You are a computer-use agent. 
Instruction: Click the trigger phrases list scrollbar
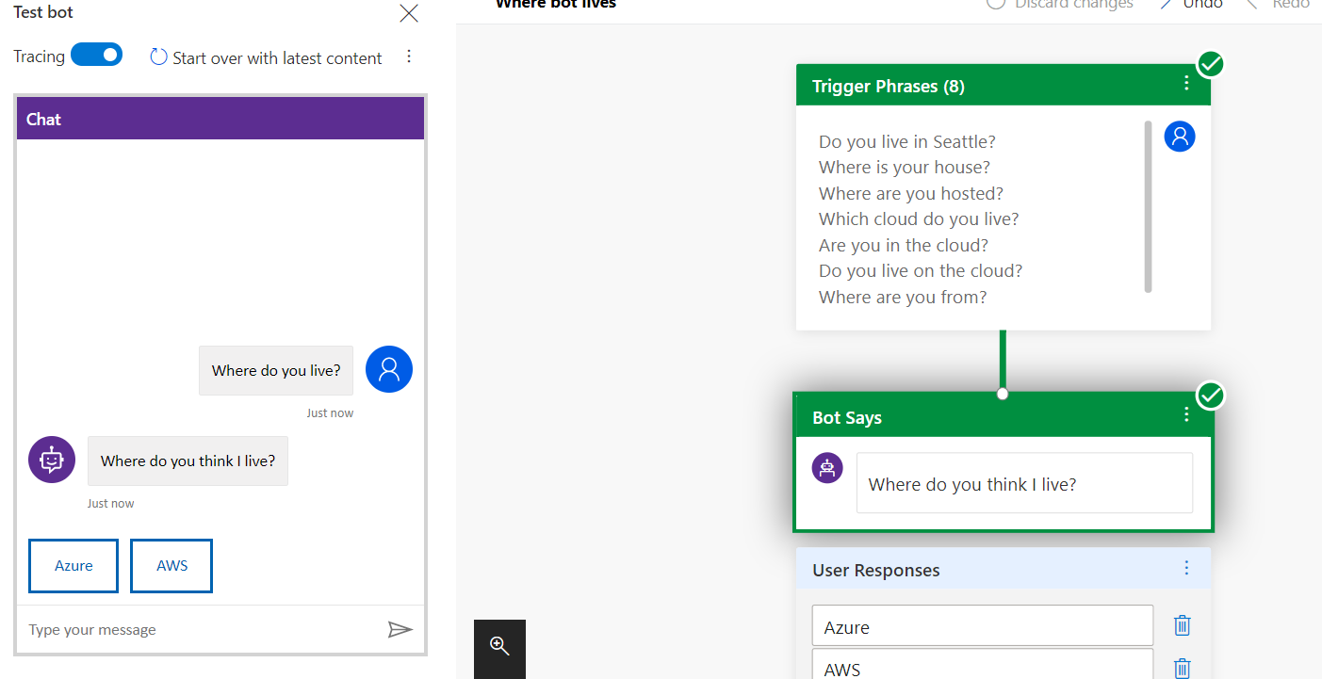pos(1148,206)
